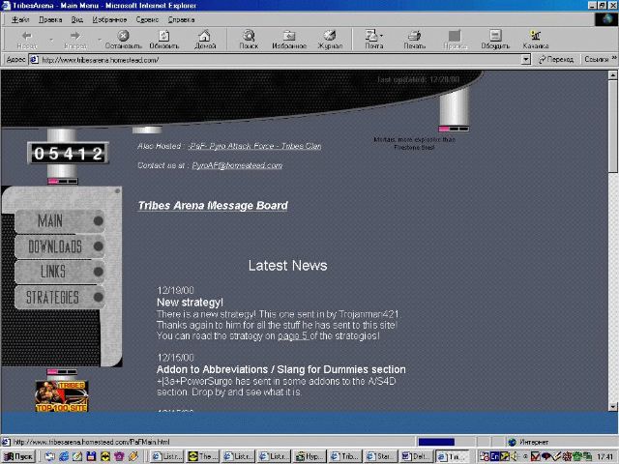The width and height of the screenshot is (619, 464).
Task: Switch to the 'Hyp...' taskbar window
Action: [309, 456]
